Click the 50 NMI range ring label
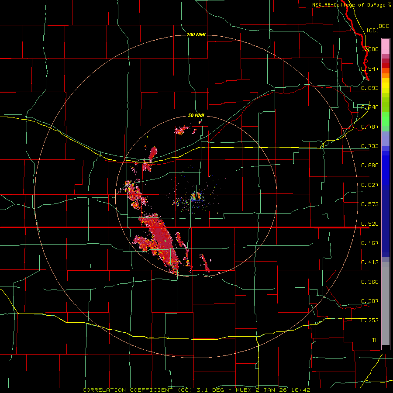393x393 pixels. click(x=196, y=115)
